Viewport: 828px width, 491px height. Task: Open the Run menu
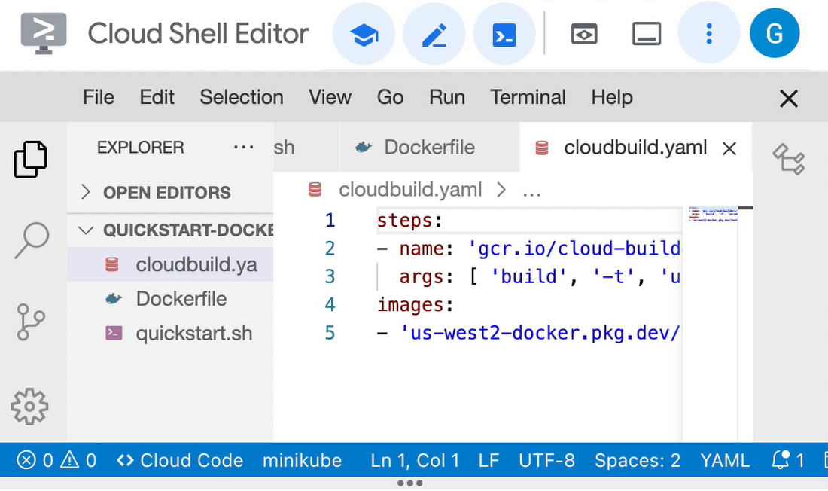446,97
